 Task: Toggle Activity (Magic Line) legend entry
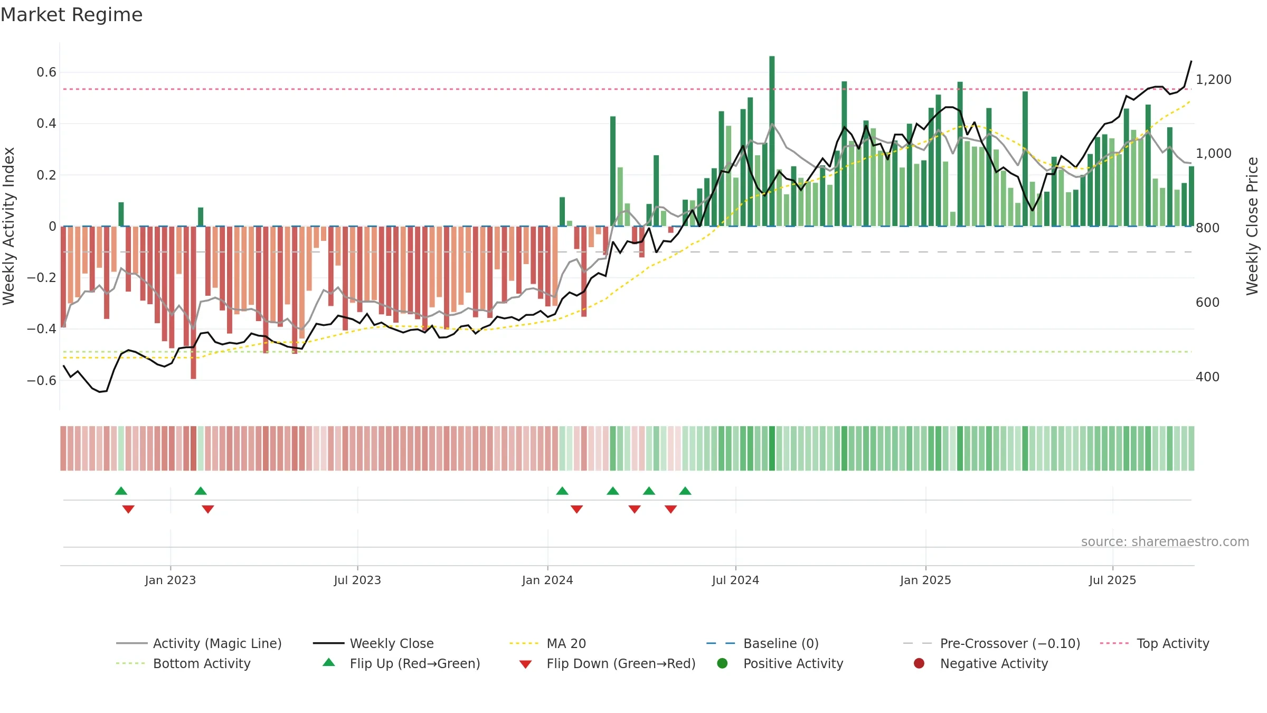point(199,643)
